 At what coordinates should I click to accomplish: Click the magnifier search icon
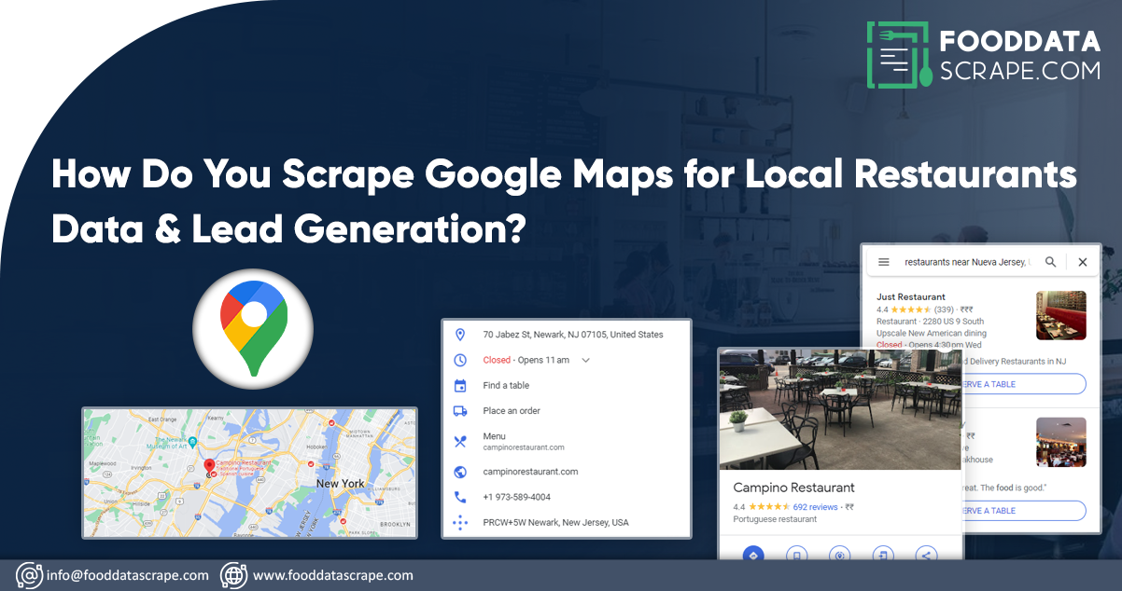coord(1051,263)
